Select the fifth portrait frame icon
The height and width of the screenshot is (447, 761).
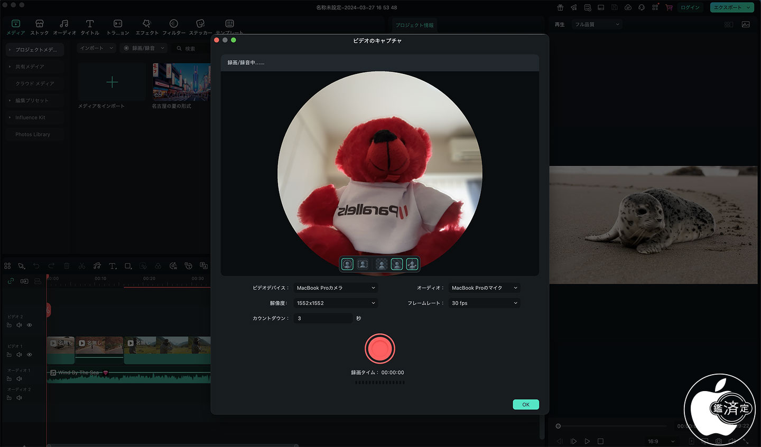412,264
